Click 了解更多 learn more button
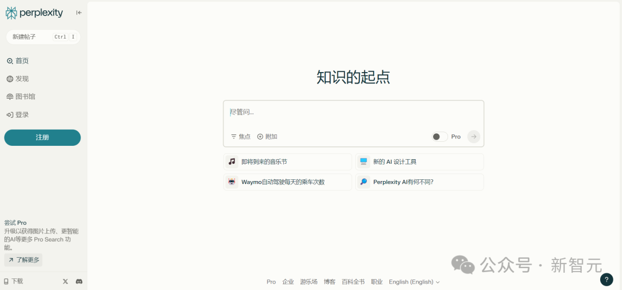This screenshot has width=622, height=290. [24, 260]
